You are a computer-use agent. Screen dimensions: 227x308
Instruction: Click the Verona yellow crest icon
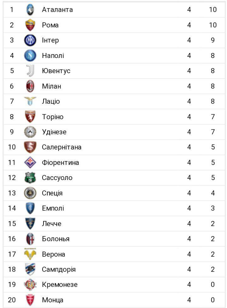[30, 254]
